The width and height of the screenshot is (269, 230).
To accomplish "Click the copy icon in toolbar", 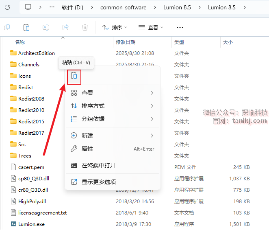I will coord(7,27).
